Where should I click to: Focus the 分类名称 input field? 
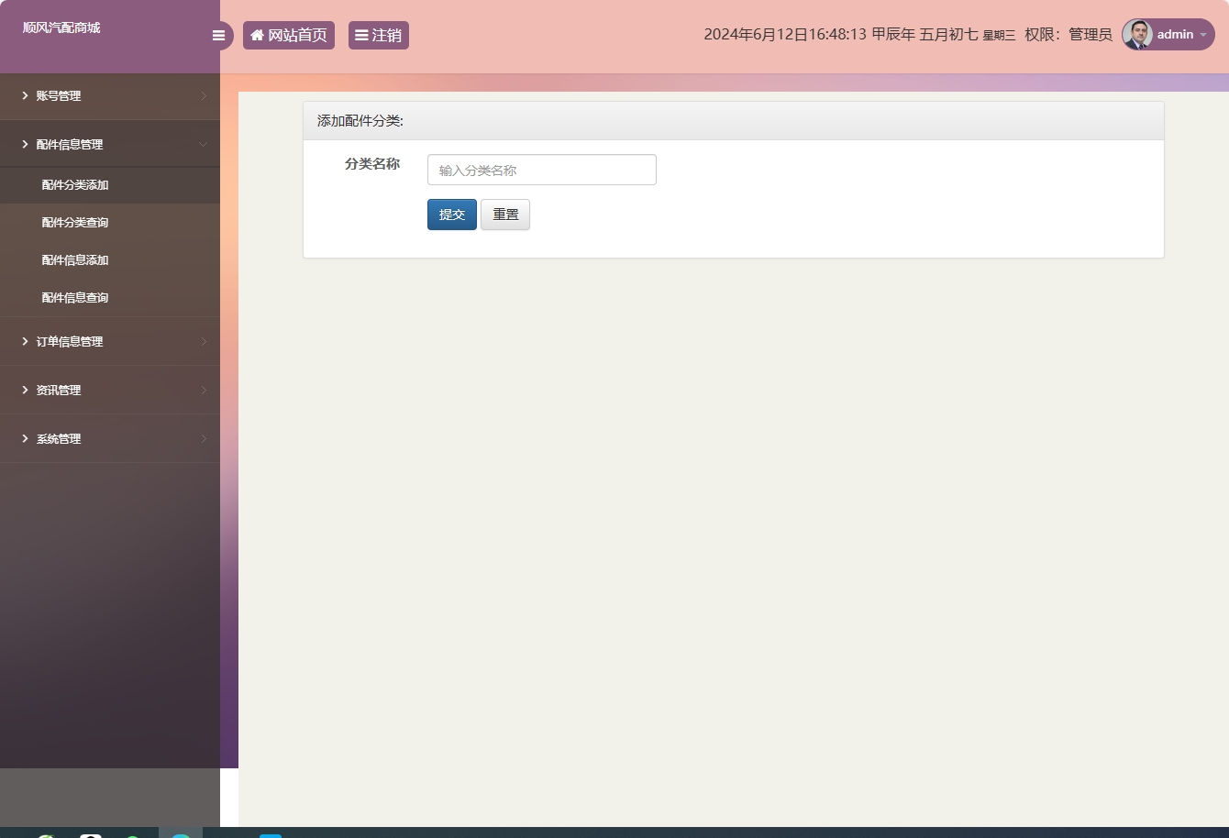coord(542,170)
